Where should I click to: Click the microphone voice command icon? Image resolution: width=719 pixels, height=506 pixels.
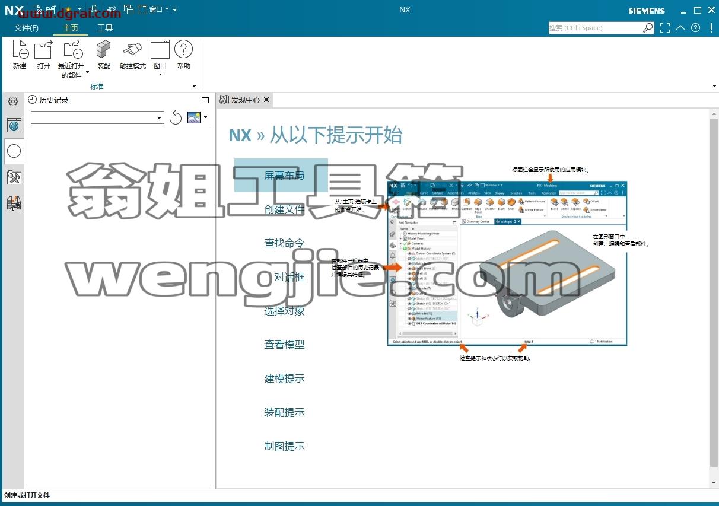[x=94, y=9]
